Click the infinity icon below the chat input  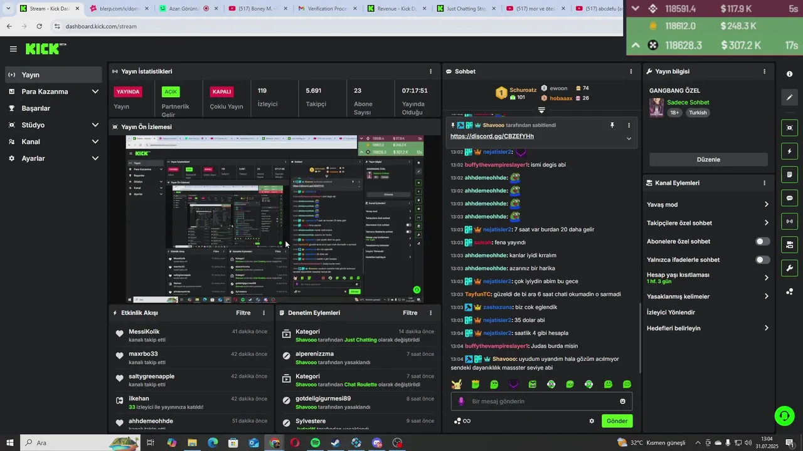pos(467,421)
